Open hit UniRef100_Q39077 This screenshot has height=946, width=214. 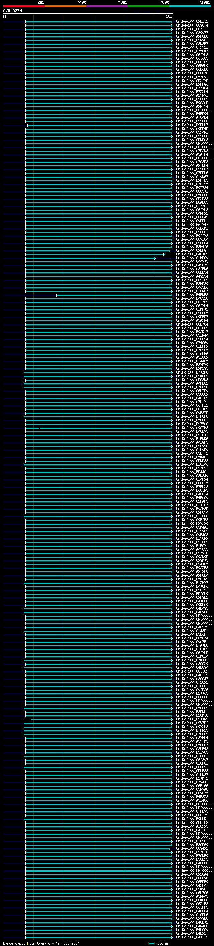[x=192, y=33]
